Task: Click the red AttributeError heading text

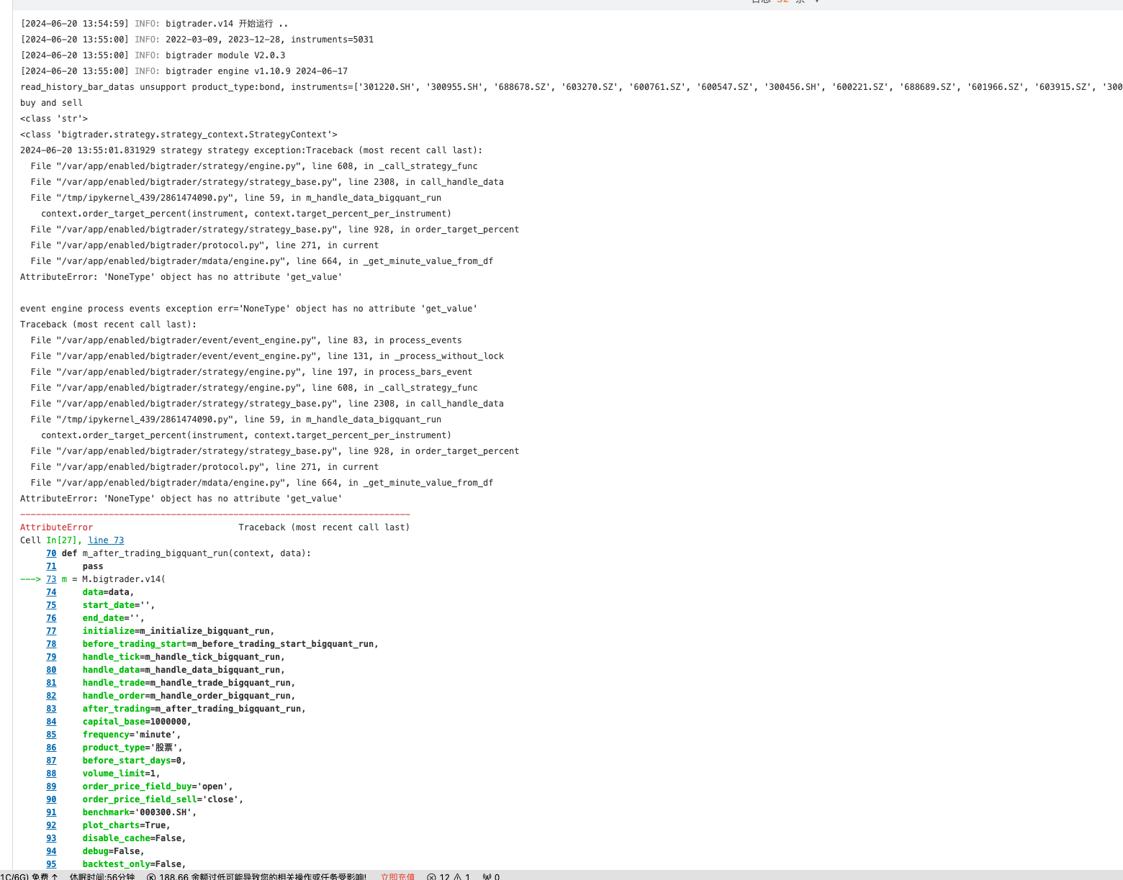Action: coord(56,527)
